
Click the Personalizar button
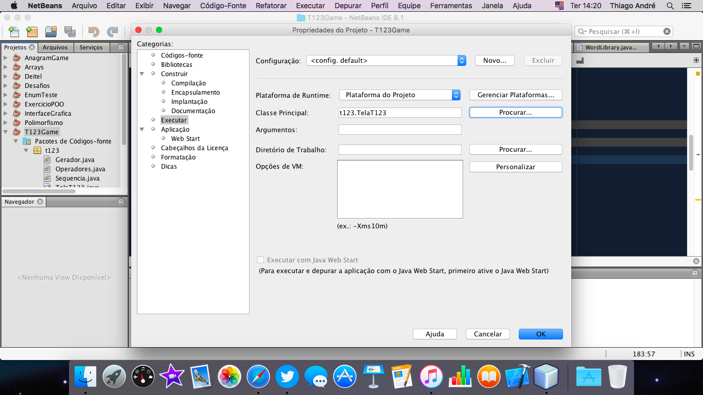click(x=516, y=167)
